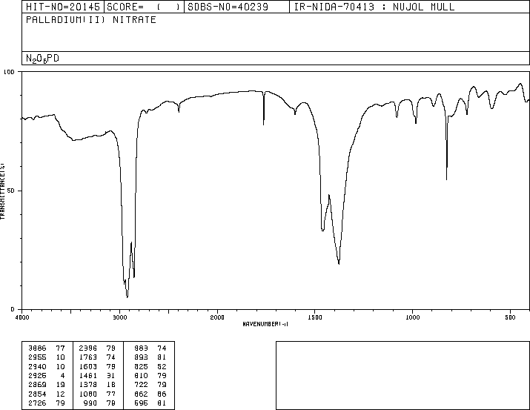The width and height of the screenshot is (530, 410).
Task: Click the 1500 wavenumber axis label
Action: click(315, 317)
